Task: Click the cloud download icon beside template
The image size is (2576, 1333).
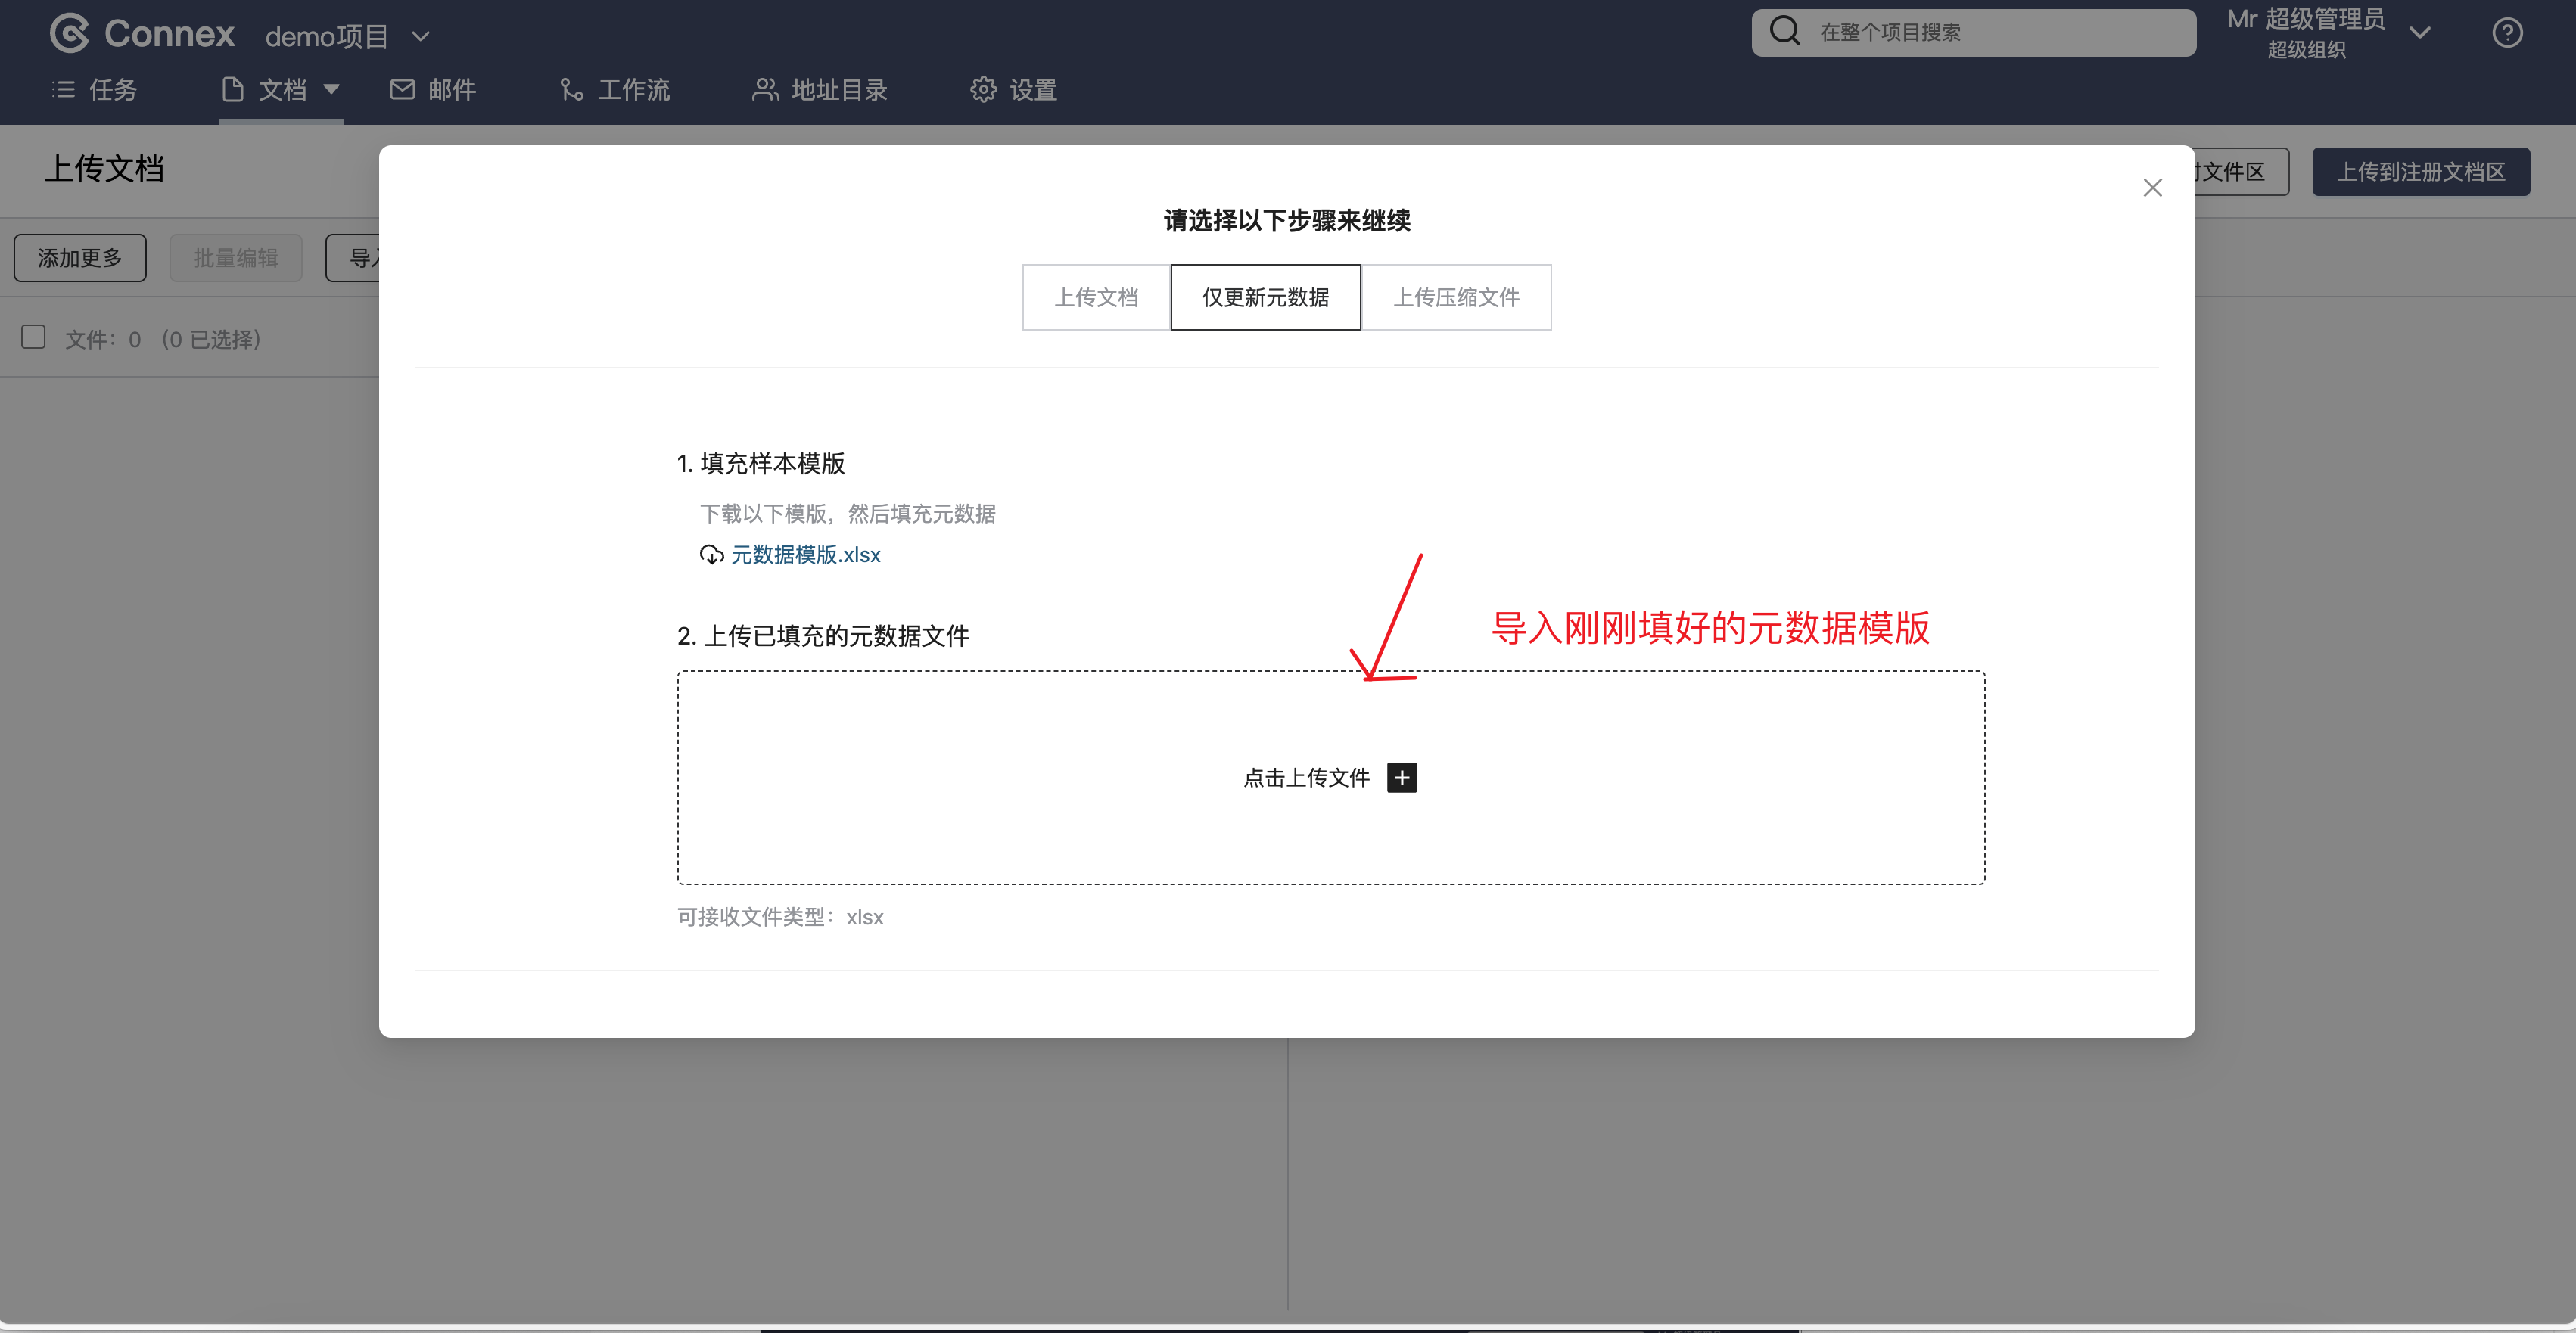Action: (x=711, y=555)
